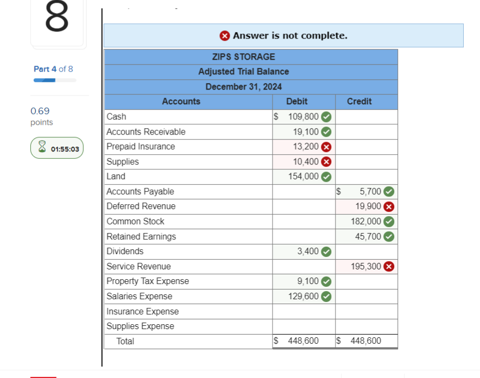Screen dimensions: 480x378
Task: Click the Service Revenue credit field 195,300
Action: [x=367, y=267]
